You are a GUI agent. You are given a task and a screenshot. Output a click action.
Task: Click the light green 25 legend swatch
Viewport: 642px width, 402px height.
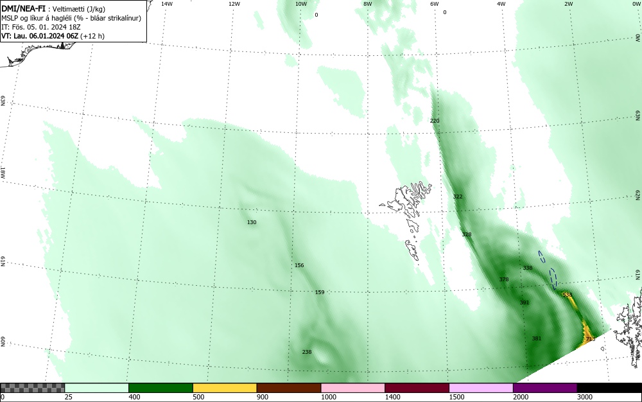(97, 388)
